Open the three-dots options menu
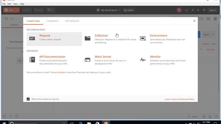Screen dimensions: 221x124 tap(201, 49)
